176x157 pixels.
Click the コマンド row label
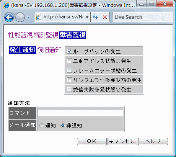tap(23, 113)
